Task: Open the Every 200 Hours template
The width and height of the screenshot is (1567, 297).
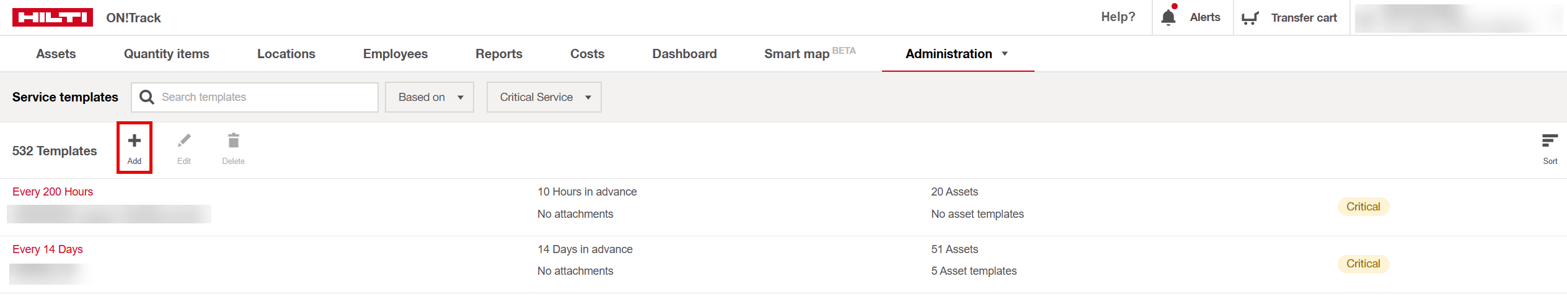Action: click(53, 192)
